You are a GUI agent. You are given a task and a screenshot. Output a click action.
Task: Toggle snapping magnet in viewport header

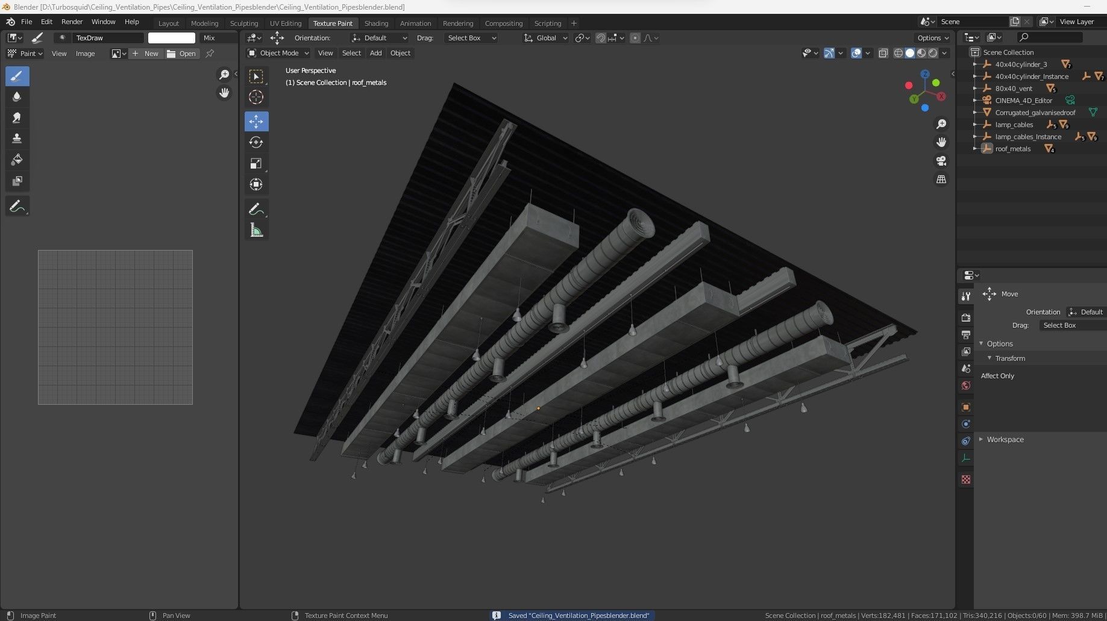[x=601, y=38]
